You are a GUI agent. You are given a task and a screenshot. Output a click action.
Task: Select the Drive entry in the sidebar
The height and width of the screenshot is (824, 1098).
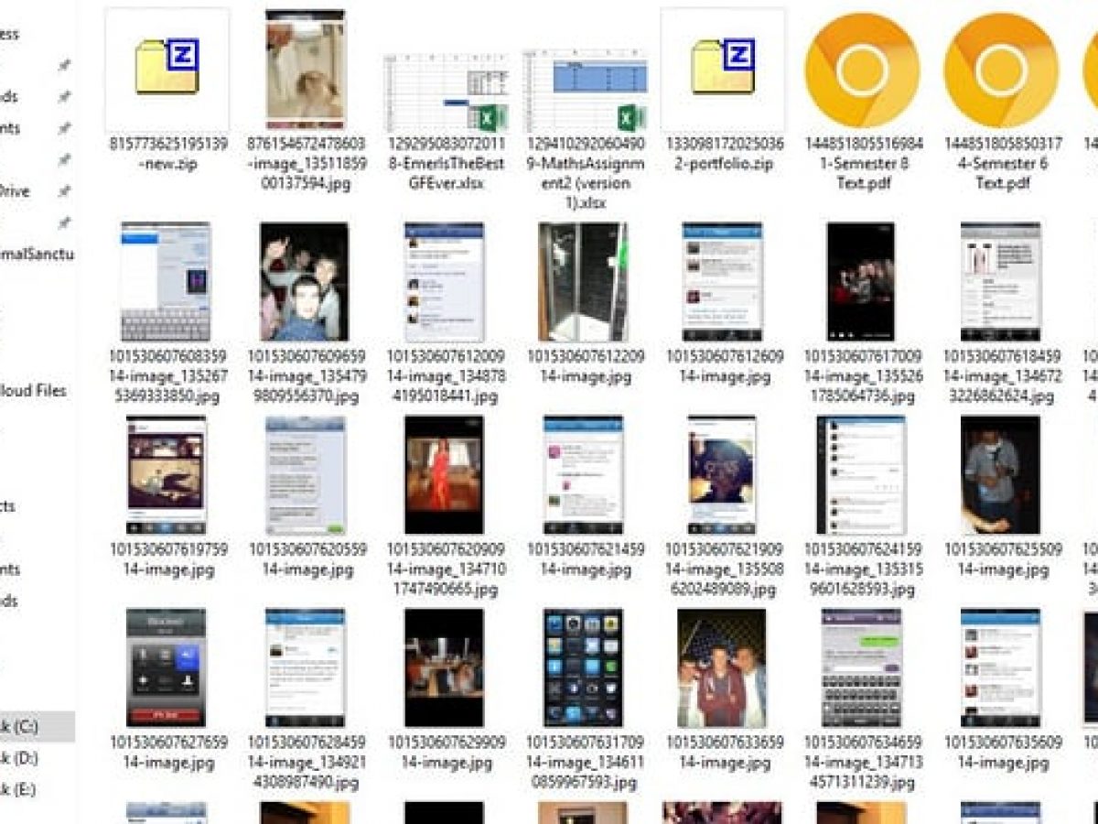click(x=15, y=191)
